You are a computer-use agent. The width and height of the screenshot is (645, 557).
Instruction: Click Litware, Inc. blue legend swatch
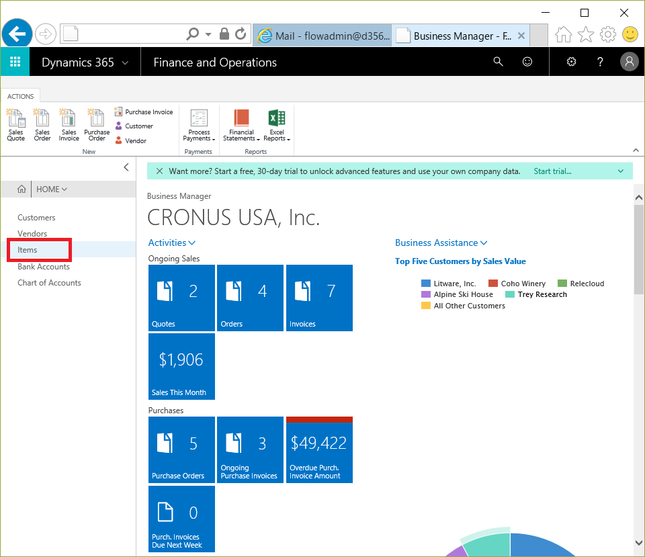[x=426, y=283]
